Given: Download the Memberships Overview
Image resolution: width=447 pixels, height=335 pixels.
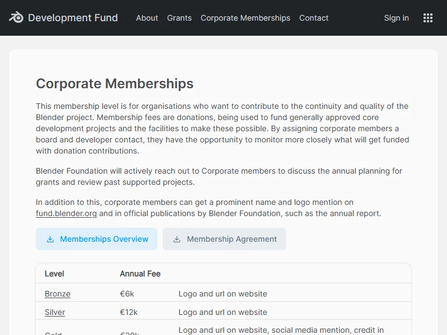Looking at the screenshot, I should pos(104,239).
